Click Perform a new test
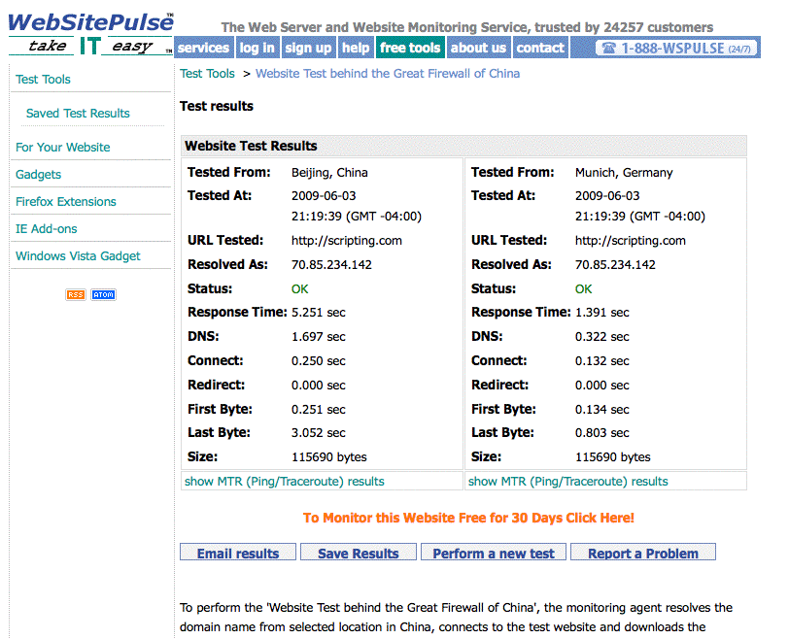789x639 pixels. click(x=494, y=553)
